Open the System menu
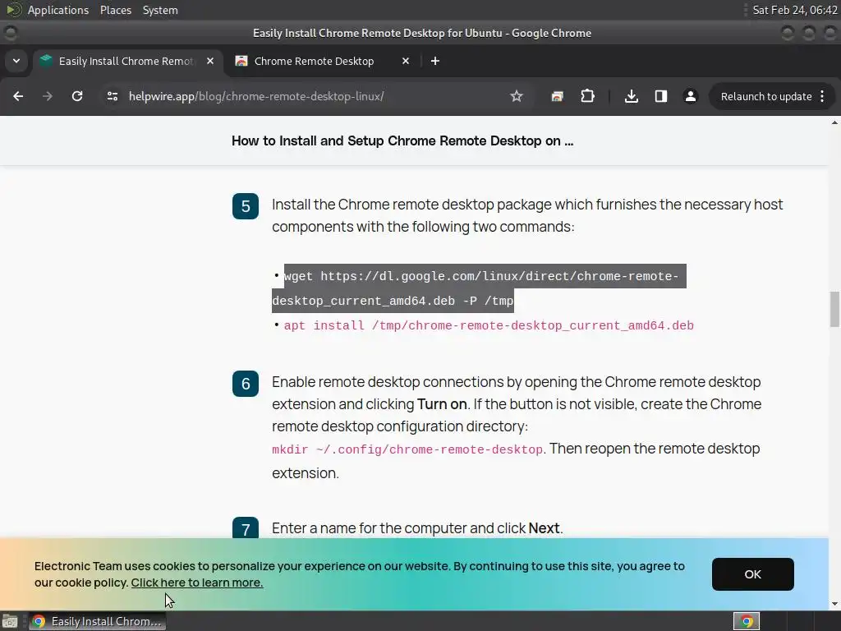This screenshot has height=631, width=841. (x=160, y=10)
